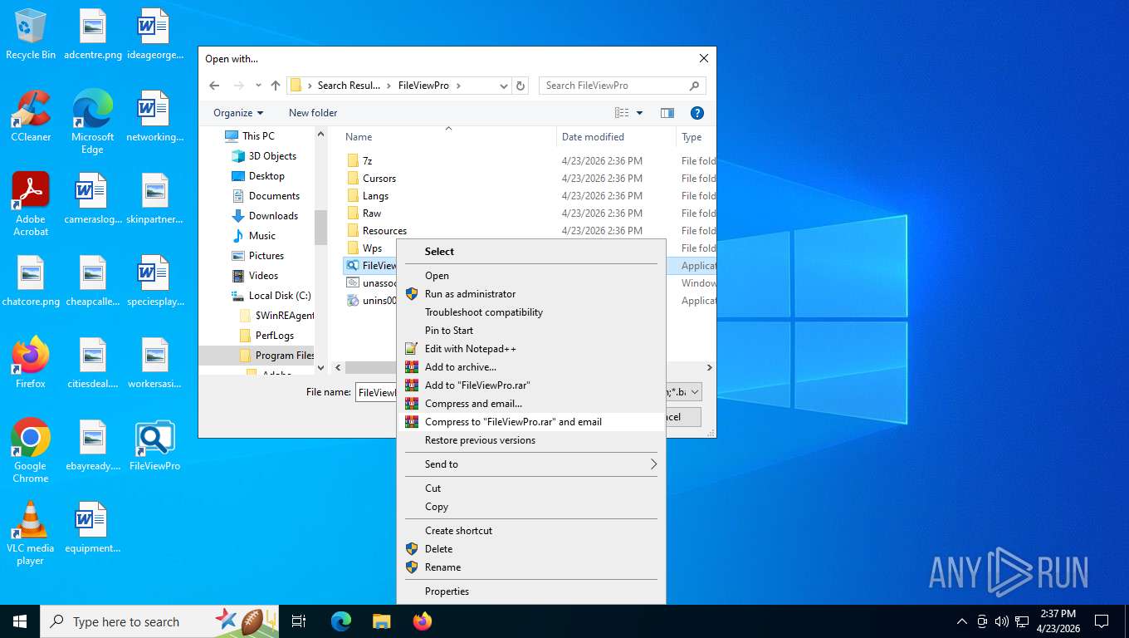Open Recycle Bin desktop icon
This screenshot has height=638, width=1129.
[x=31, y=35]
